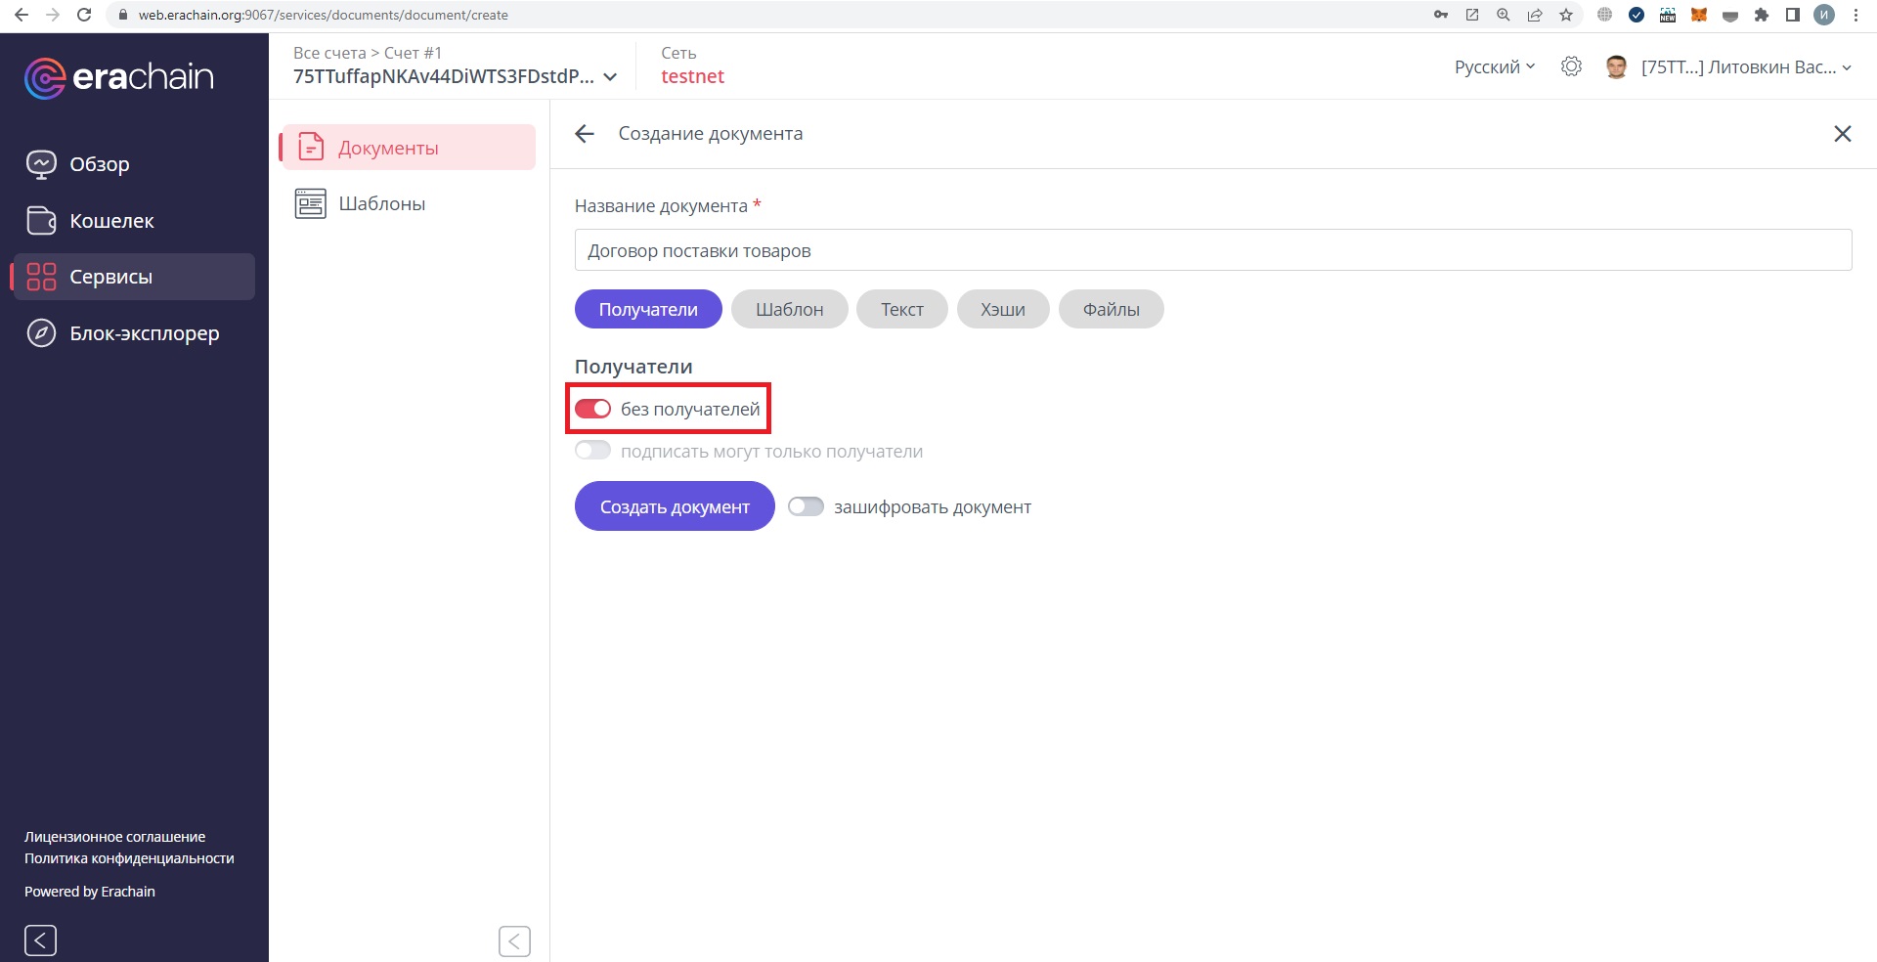Open the Русский language dropdown
This screenshot has width=1877, height=962.
point(1494,66)
